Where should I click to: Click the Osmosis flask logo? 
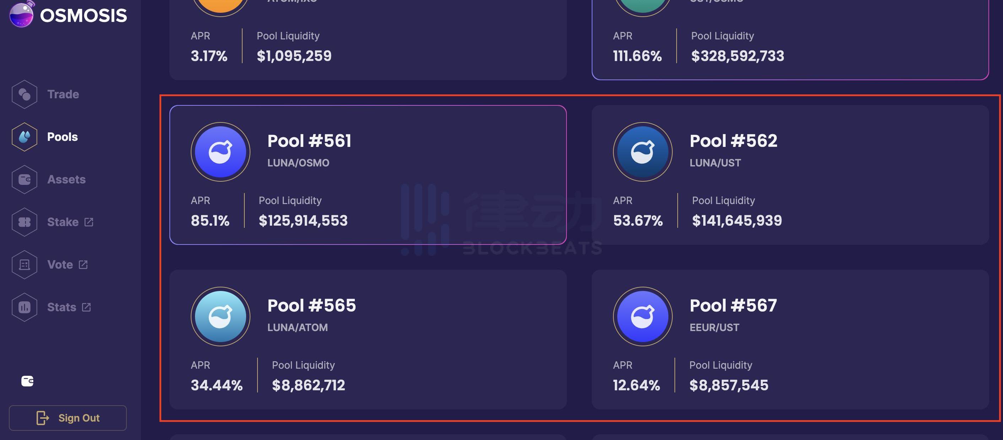pos(21,15)
